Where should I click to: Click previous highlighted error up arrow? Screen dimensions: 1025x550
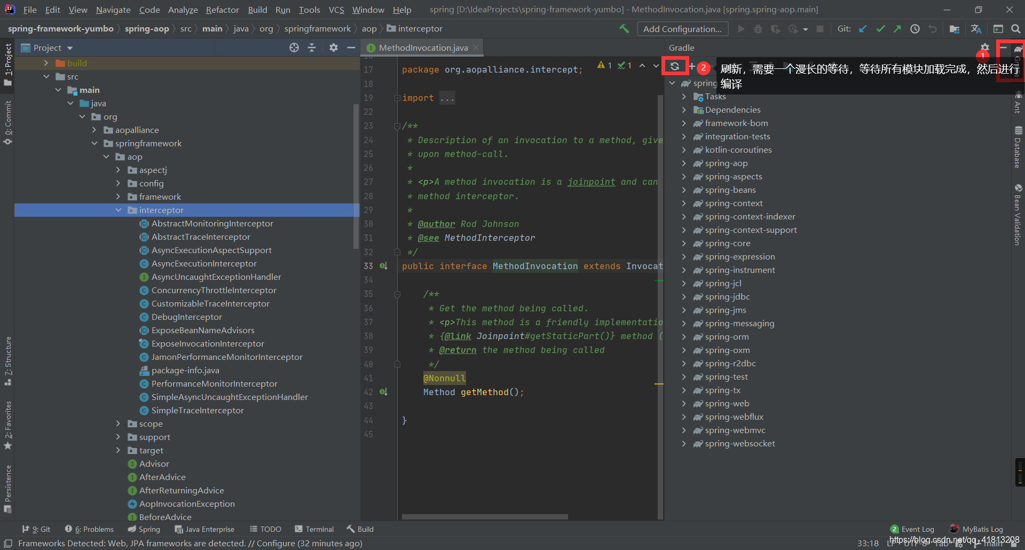(642, 66)
